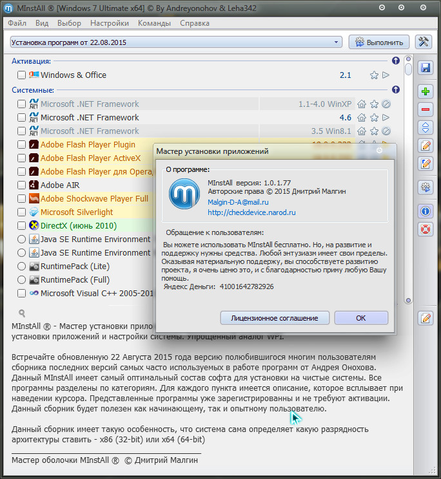Image resolution: width=441 pixels, height=479 pixels.
Task: Open the Команды menu
Action: pyautogui.click(x=153, y=23)
